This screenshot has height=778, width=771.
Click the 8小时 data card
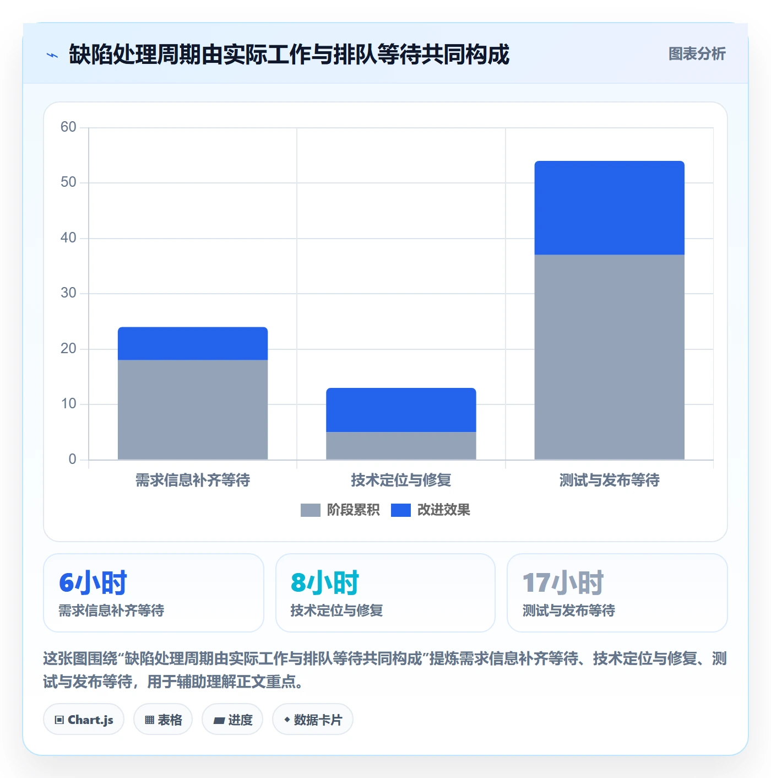[x=385, y=593]
